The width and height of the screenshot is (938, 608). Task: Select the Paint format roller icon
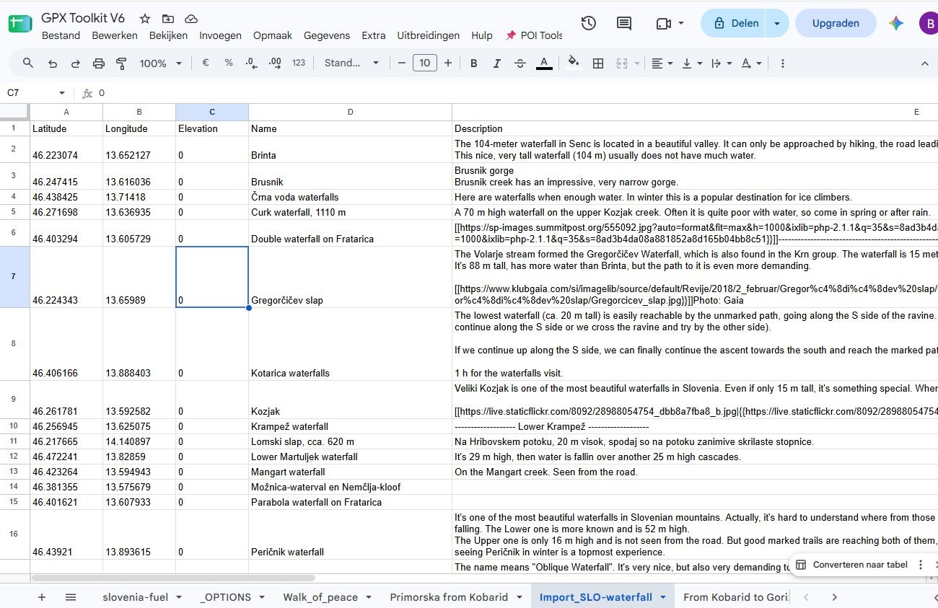pyautogui.click(x=121, y=63)
